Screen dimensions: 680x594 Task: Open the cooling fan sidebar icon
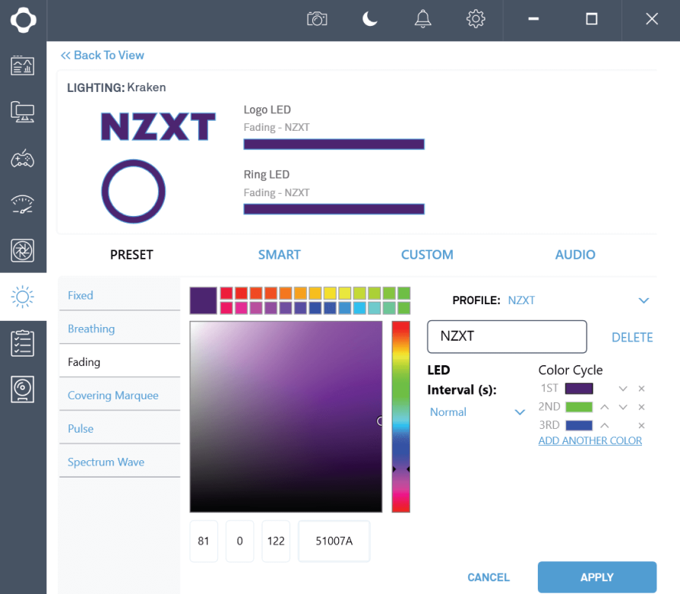[x=23, y=250]
